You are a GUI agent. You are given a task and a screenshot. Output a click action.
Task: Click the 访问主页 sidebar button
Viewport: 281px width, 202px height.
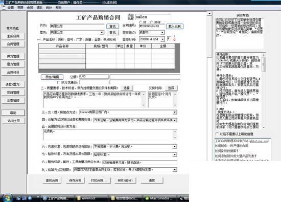(13, 121)
